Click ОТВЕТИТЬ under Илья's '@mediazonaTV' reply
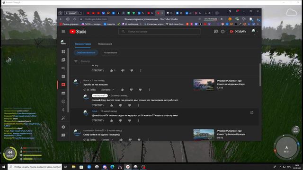 pyautogui.click(x=98, y=121)
